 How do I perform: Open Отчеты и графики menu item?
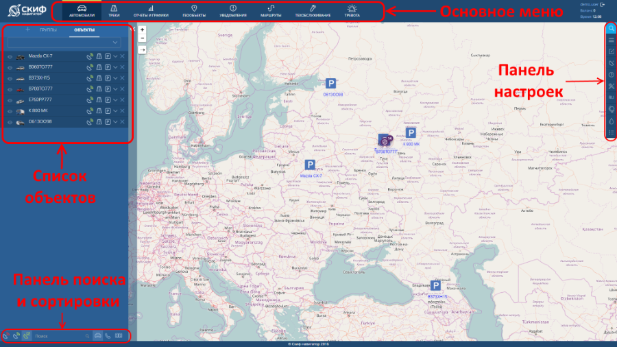pos(151,11)
